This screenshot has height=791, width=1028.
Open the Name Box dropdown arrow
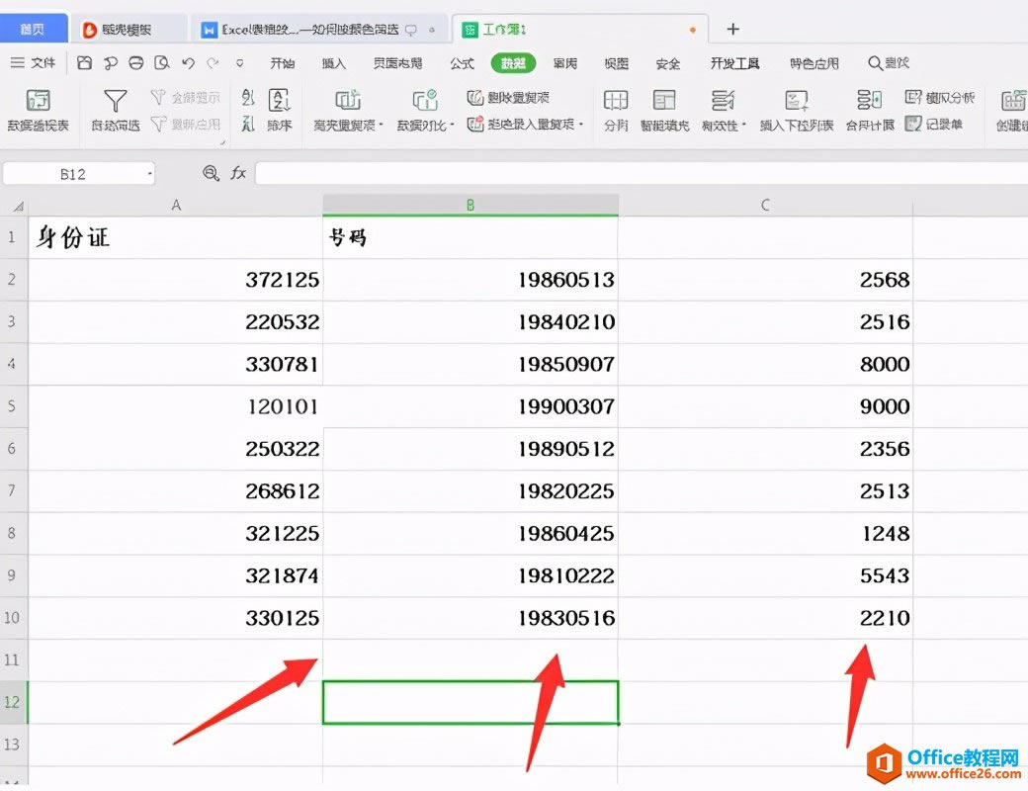coord(149,174)
